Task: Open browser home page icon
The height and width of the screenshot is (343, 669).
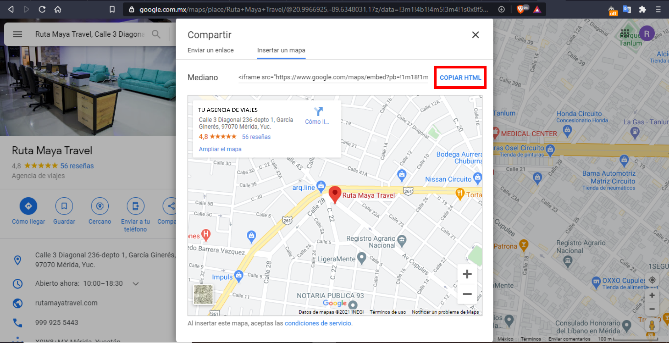Action: [x=58, y=9]
